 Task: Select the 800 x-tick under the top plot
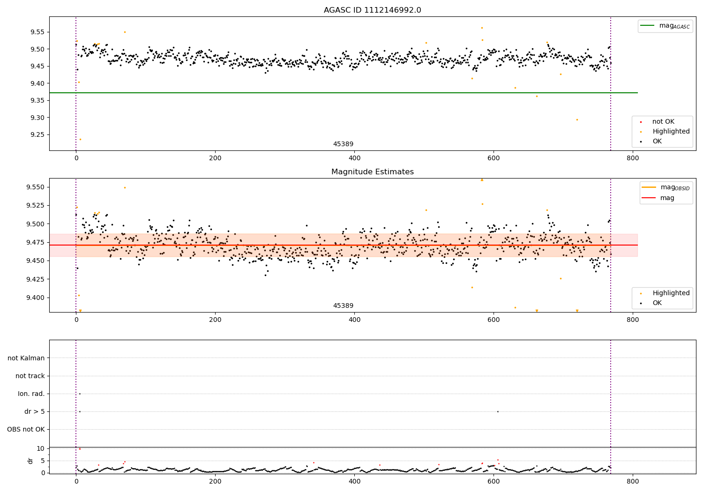pyautogui.click(x=633, y=158)
